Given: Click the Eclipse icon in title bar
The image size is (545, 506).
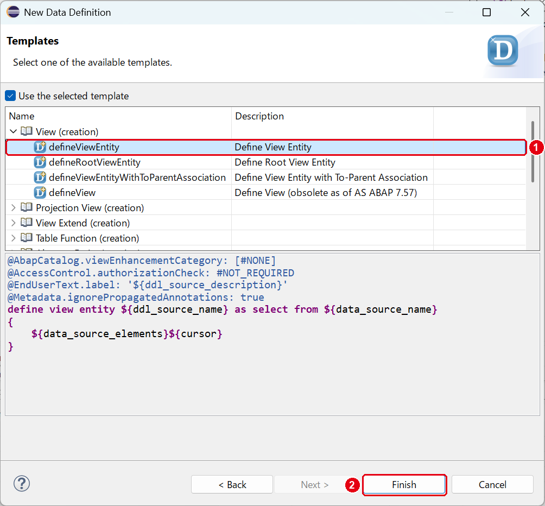Looking at the screenshot, I should coord(13,12).
